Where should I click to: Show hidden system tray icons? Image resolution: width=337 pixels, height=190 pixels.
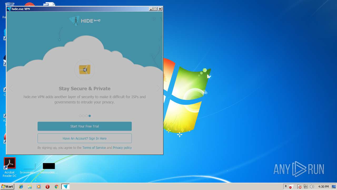tap(286, 187)
